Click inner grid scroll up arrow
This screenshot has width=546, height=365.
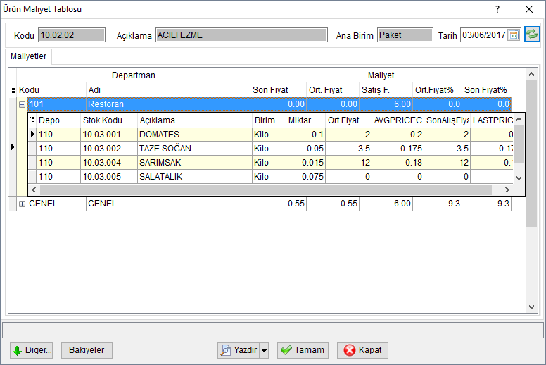[519, 120]
